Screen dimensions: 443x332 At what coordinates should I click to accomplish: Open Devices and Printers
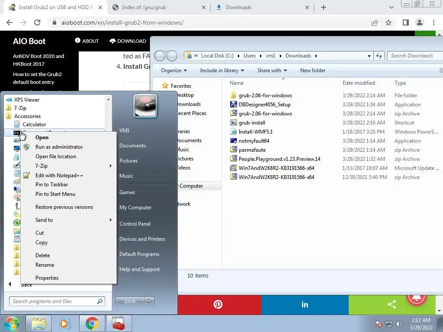[x=142, y=239]
